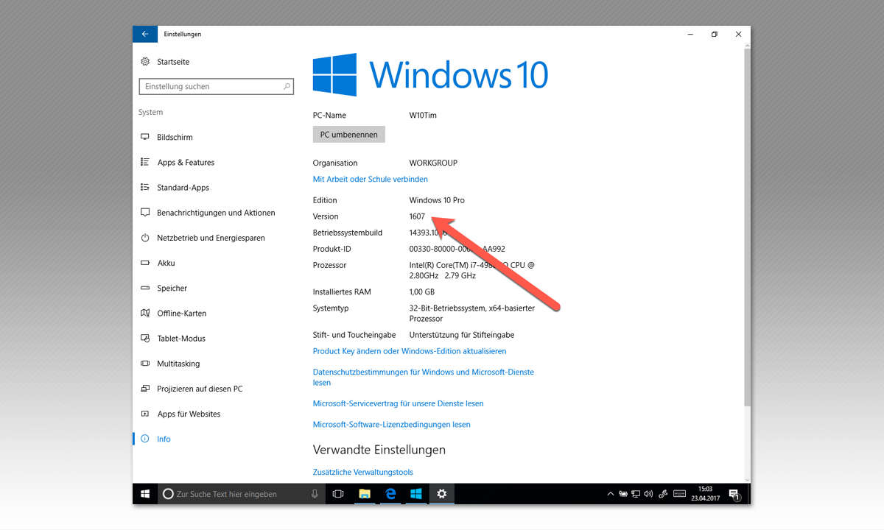This screenshot has width=884, height=530.
Task: Click the 1,00 GB RAM value
Action: coord(423,292)
